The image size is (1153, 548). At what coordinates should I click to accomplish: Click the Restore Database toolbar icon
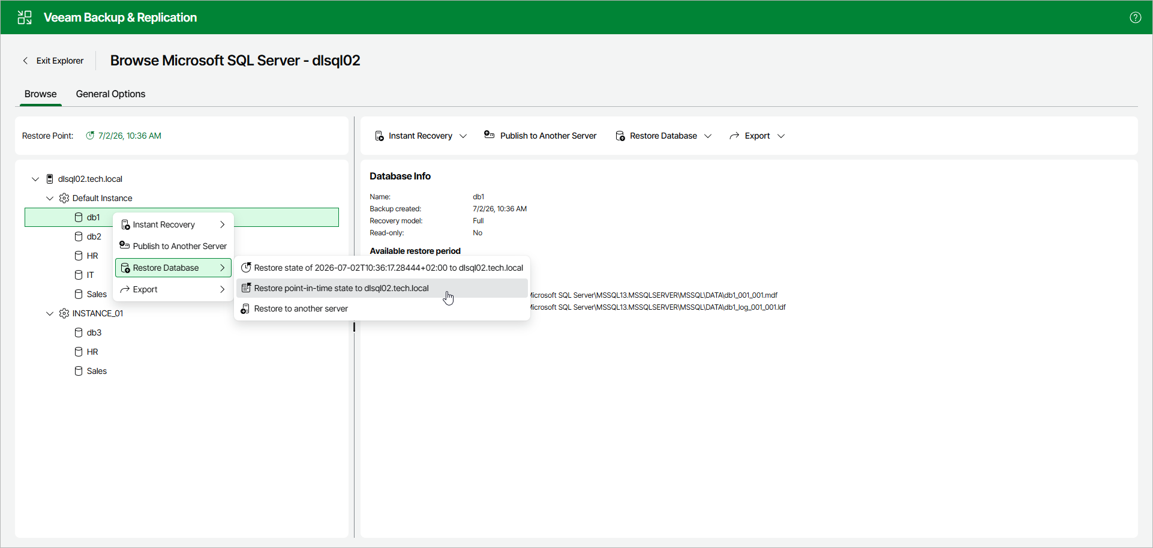(620, 136)
